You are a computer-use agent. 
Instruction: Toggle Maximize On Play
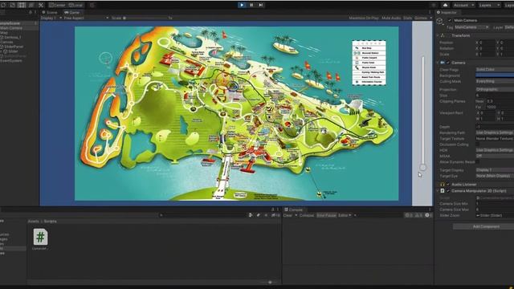coord(364,18)
